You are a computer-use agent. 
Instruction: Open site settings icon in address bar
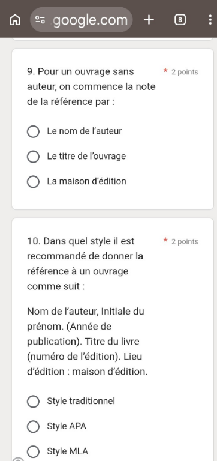(x=40, y=20)
